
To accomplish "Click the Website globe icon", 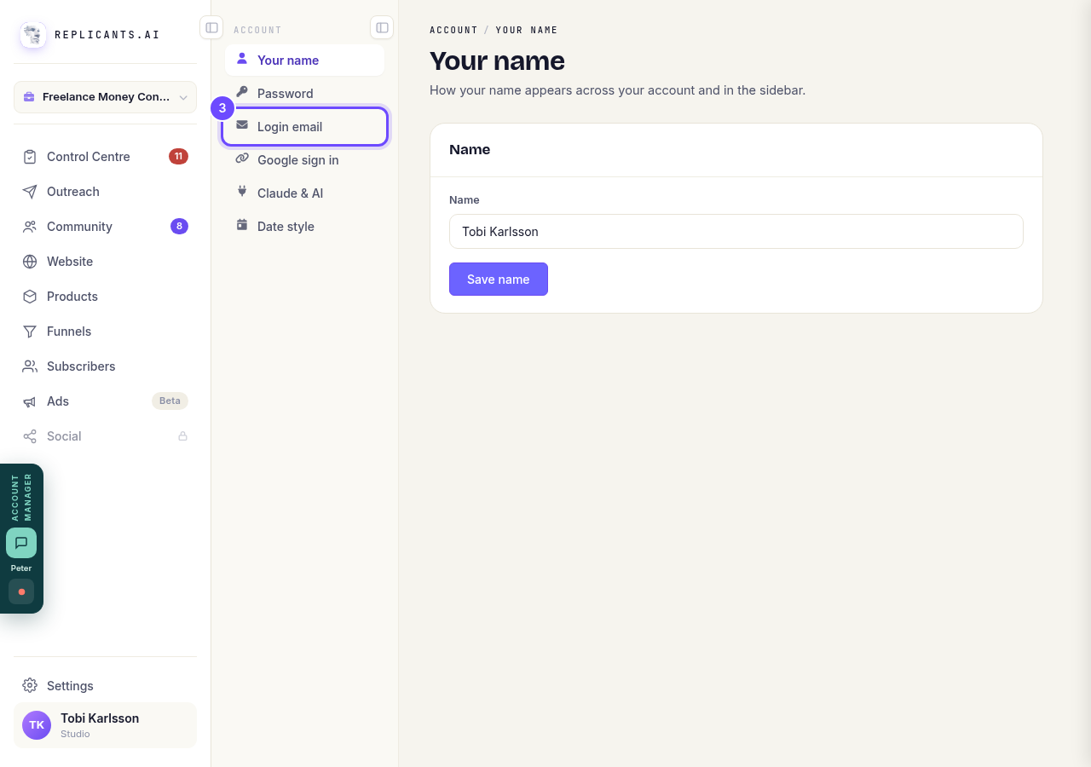I will click(x=30, y=262).
